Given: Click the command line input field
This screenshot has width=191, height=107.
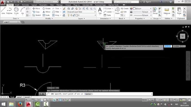Looking at the screenshot, I should click(99, 94).
